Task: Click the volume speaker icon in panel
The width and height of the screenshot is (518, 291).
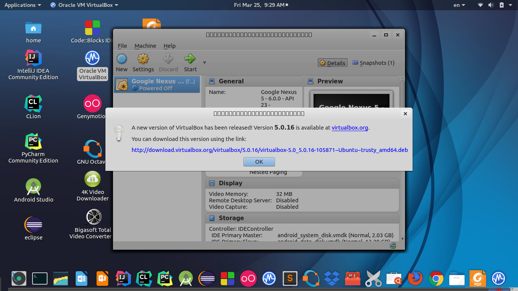Action: click(491, 5)
